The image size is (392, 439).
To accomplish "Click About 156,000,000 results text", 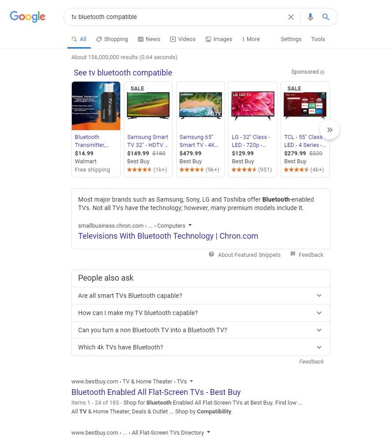I will 124,57.
